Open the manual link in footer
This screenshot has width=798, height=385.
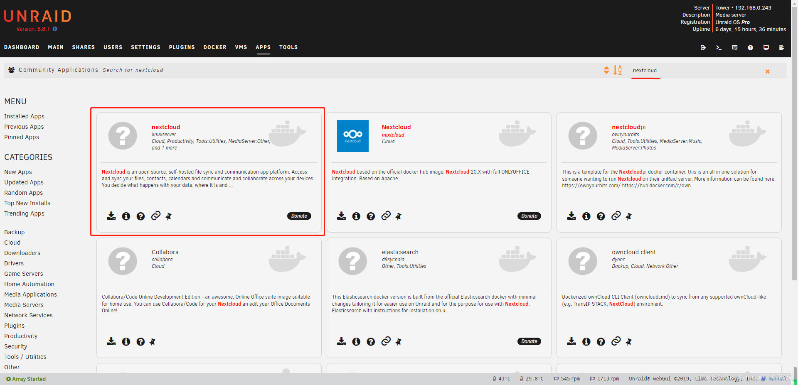click(x=774, y=379)
